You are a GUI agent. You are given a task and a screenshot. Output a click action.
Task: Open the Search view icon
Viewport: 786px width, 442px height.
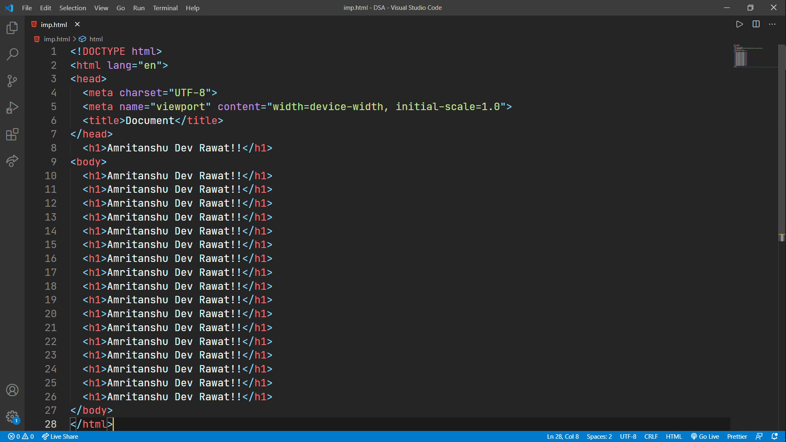pyautogui.click(x=12, y=54)
